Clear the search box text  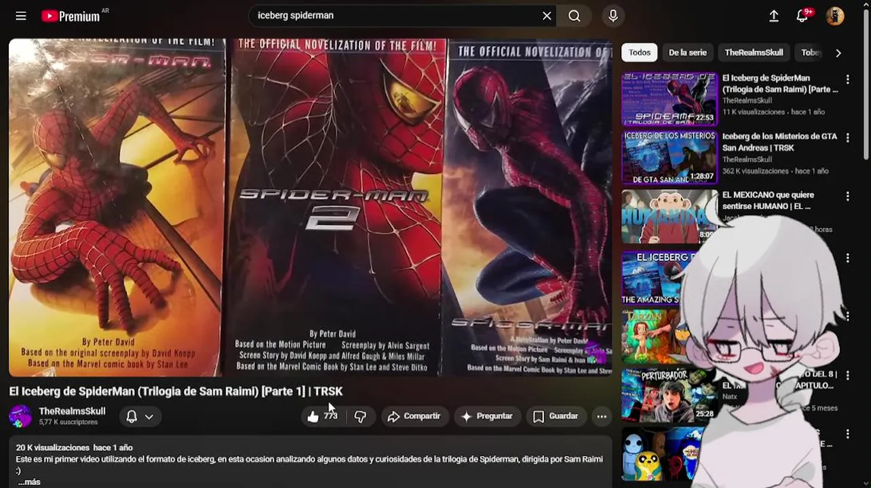[547, 16]
